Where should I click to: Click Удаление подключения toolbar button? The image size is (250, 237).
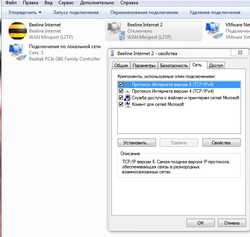215,12
